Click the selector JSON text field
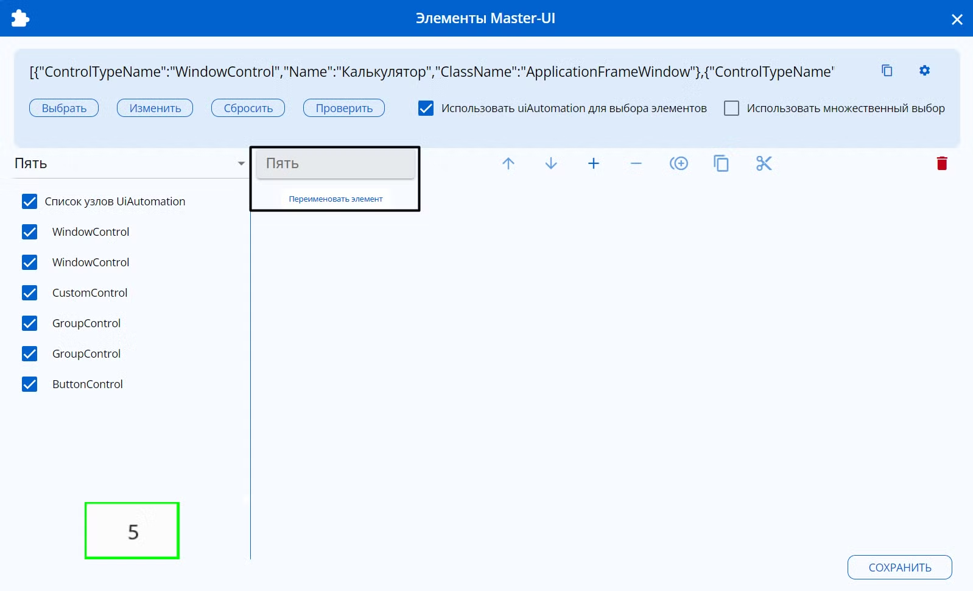The width and height of the screenshot is (973, 591). (432, 72)
